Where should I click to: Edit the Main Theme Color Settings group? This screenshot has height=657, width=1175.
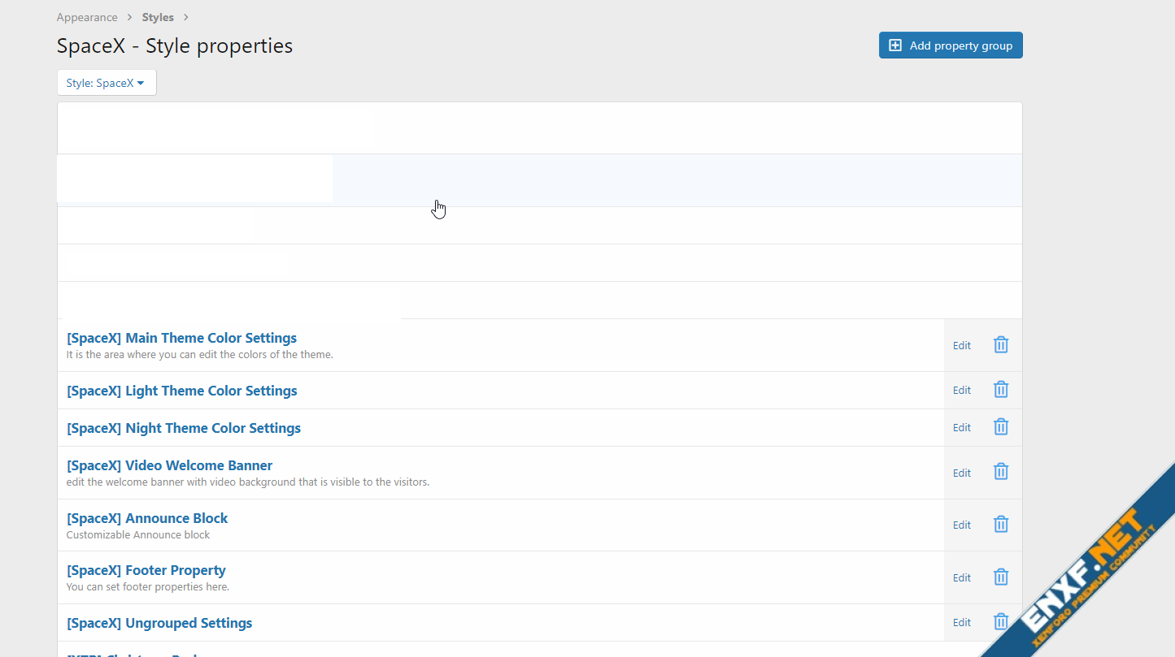tap(962, 345)
